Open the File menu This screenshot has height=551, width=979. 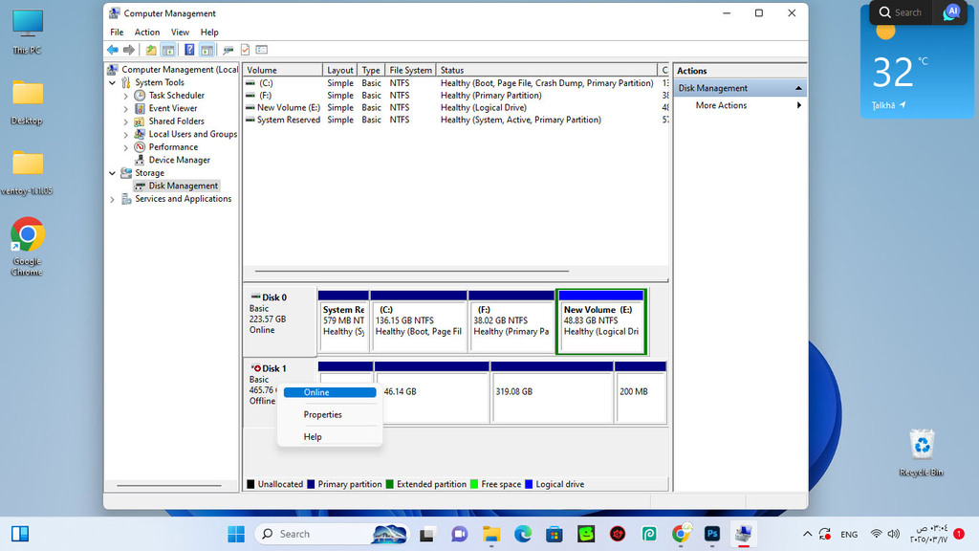(x=117, y=33)
